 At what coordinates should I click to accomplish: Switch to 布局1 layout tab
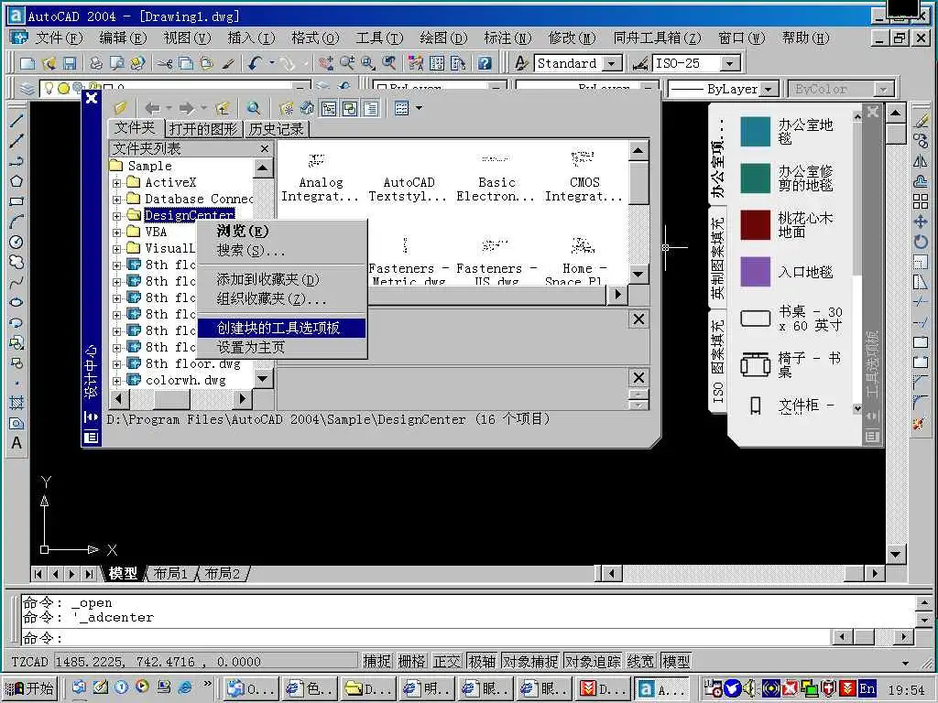[x=170, y=573]
